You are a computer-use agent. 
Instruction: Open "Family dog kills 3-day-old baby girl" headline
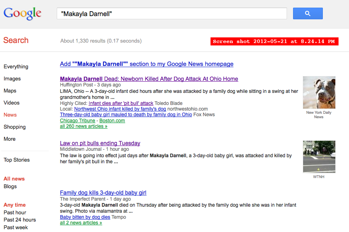(103, 193)
